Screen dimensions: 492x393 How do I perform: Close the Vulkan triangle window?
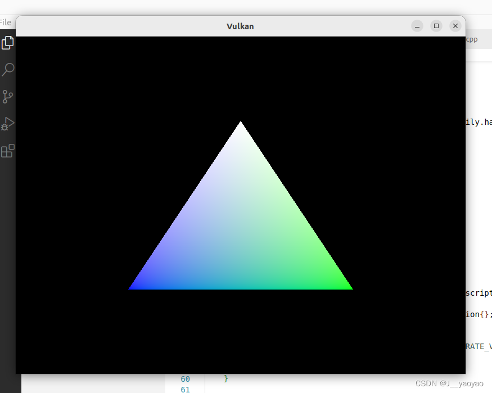[455, 26]
